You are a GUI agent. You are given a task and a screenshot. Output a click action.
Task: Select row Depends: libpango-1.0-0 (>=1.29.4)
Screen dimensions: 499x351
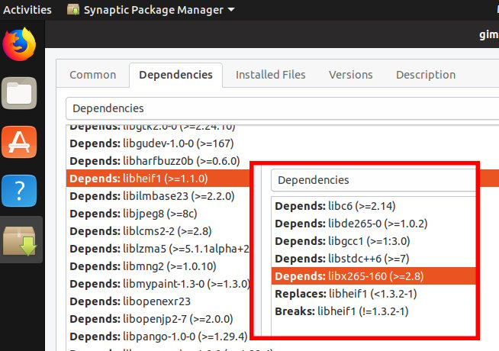pos(158,336)
